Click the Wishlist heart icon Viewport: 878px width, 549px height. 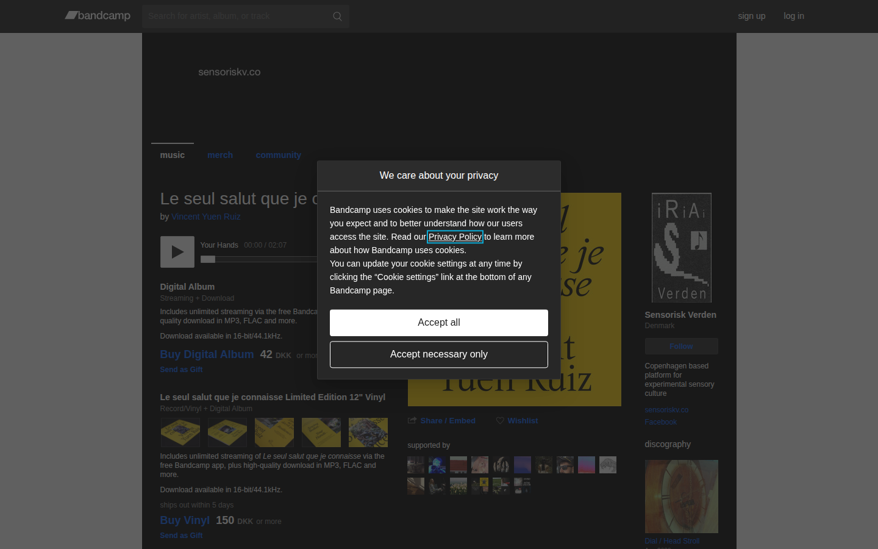[500, 421]
